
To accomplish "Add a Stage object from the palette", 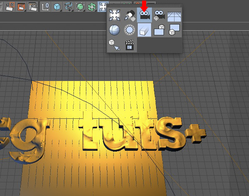I will coord(129,45).
